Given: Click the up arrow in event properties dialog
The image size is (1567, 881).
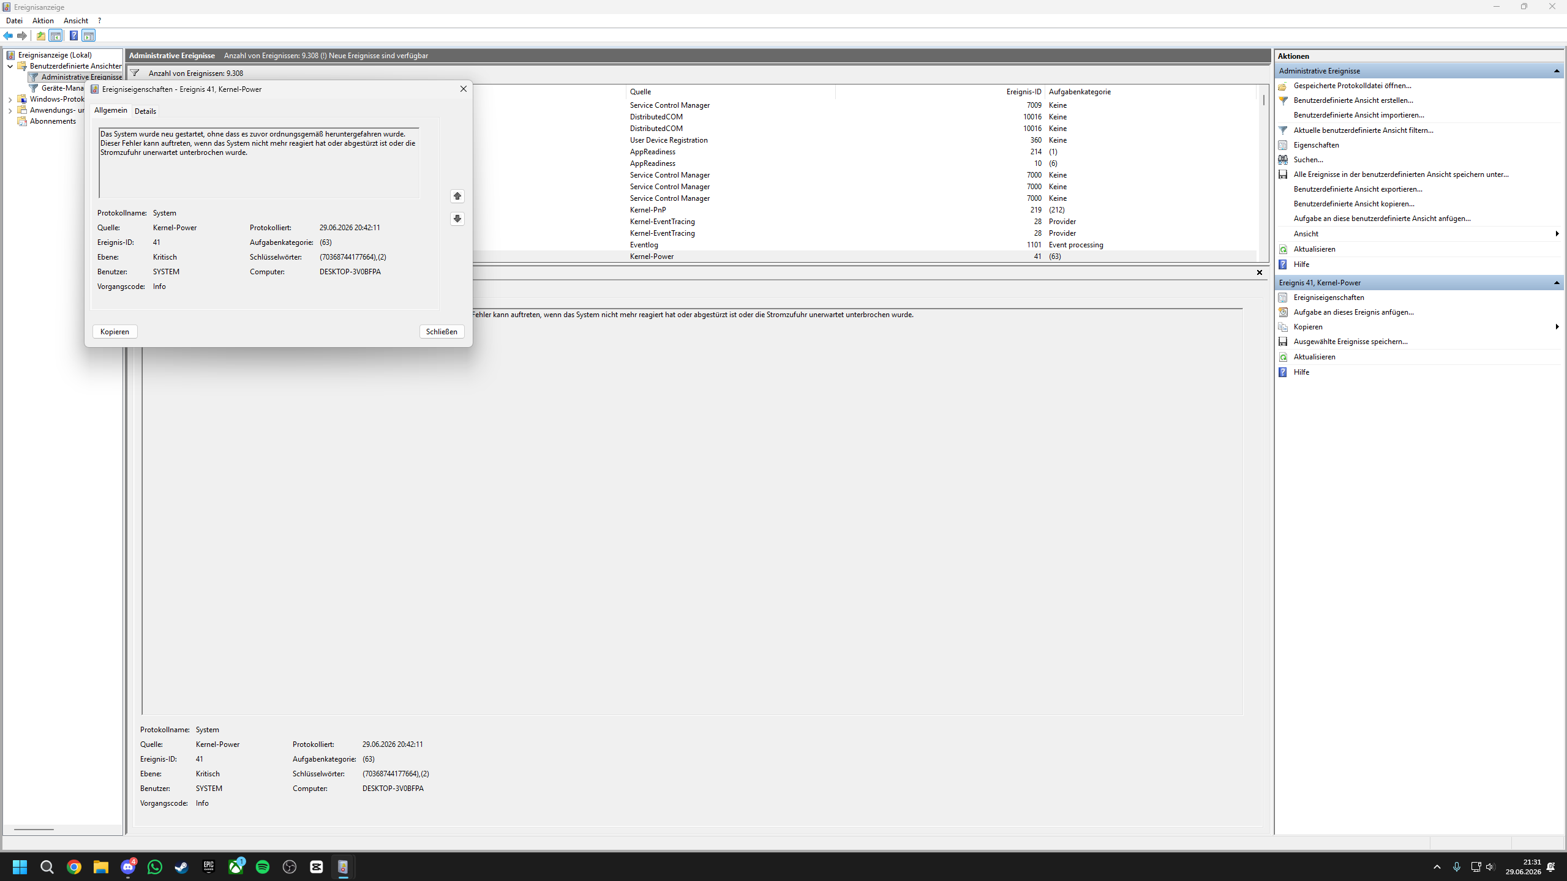Looking at the screenshot, I should [457, 196].
